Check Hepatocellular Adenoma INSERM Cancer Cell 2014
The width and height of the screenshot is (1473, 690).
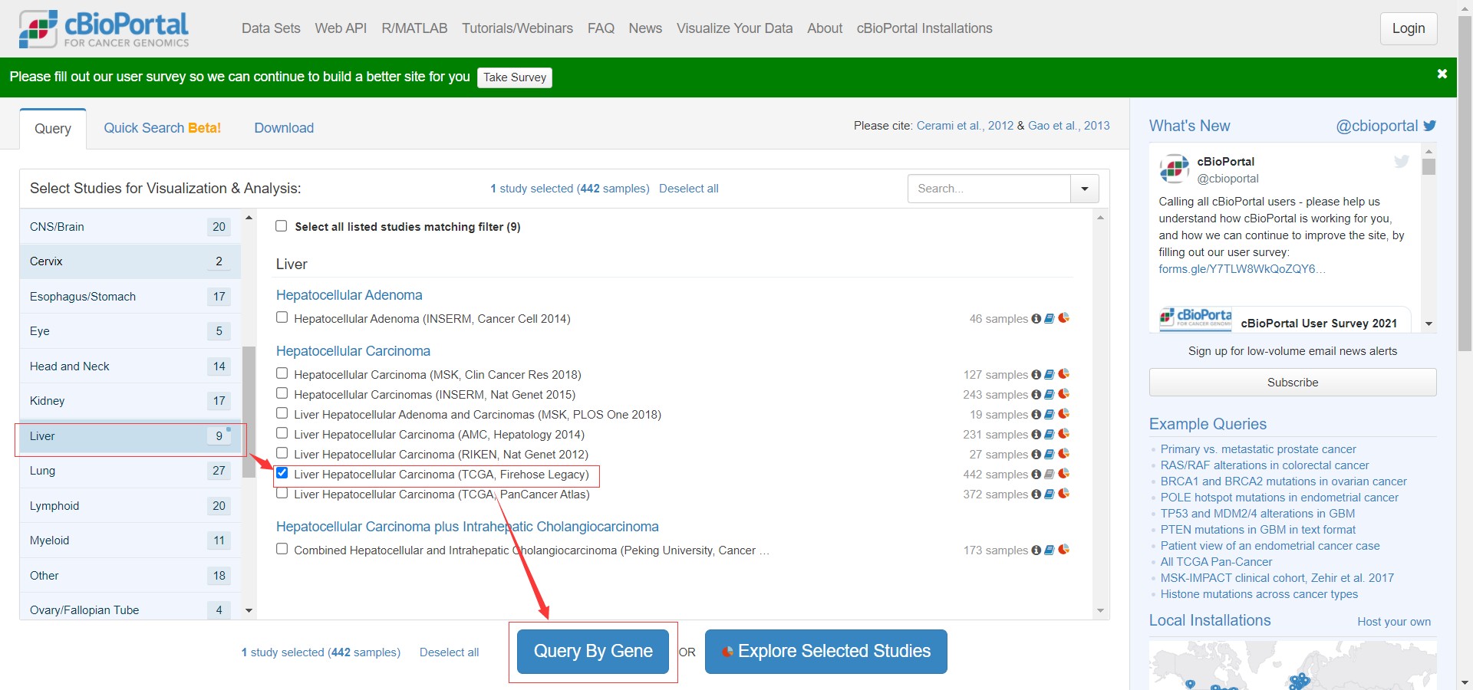pyautogui.click(x=282, y=317)
